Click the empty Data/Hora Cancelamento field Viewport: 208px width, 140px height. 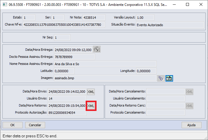(x=166, y=92)
